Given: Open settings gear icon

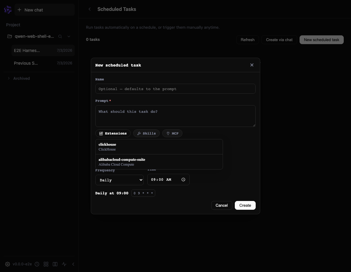Looking at the screenshot, I should point(7,264).
